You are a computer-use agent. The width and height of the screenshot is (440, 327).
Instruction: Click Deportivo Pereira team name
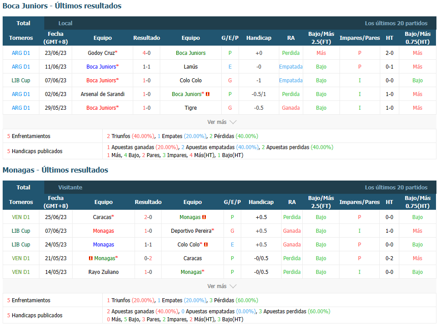[191, 231]
